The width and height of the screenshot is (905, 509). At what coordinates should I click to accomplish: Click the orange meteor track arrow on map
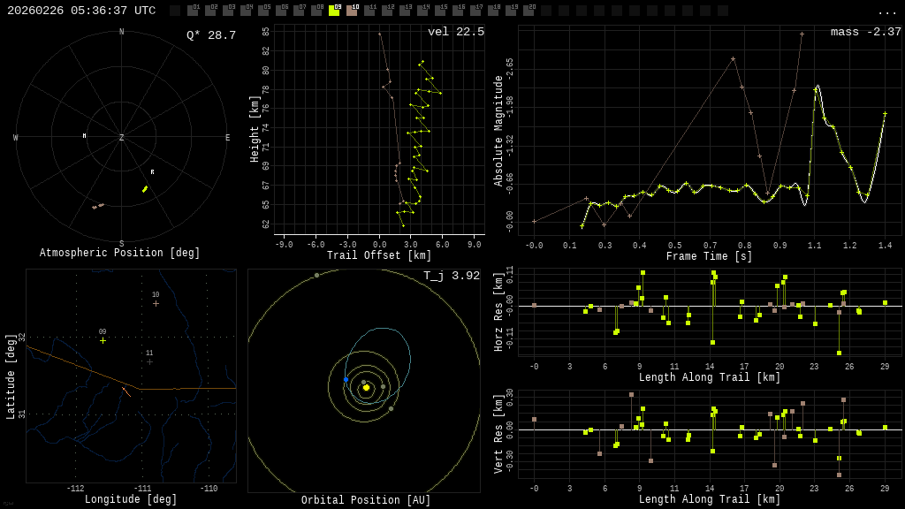[x=126, y=391]
